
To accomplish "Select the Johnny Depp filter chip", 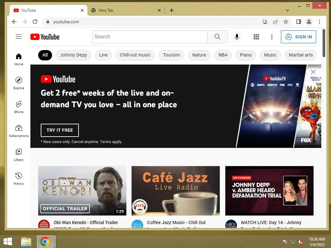I will pyautogui.click(x=73, y=55).
